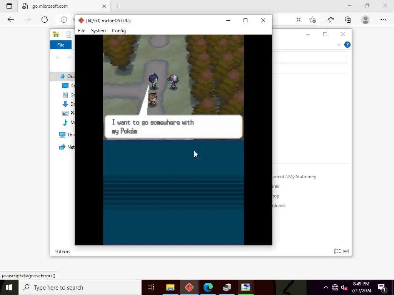Expand the File Explorer ribbon chevron
This screenshot has width=394, height=295.
[339, 45]
